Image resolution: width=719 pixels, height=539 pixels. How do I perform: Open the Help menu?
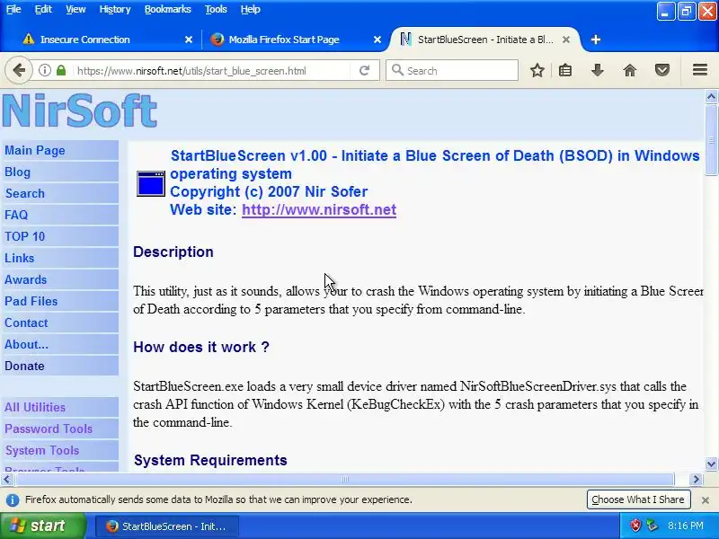click(250, 9)
